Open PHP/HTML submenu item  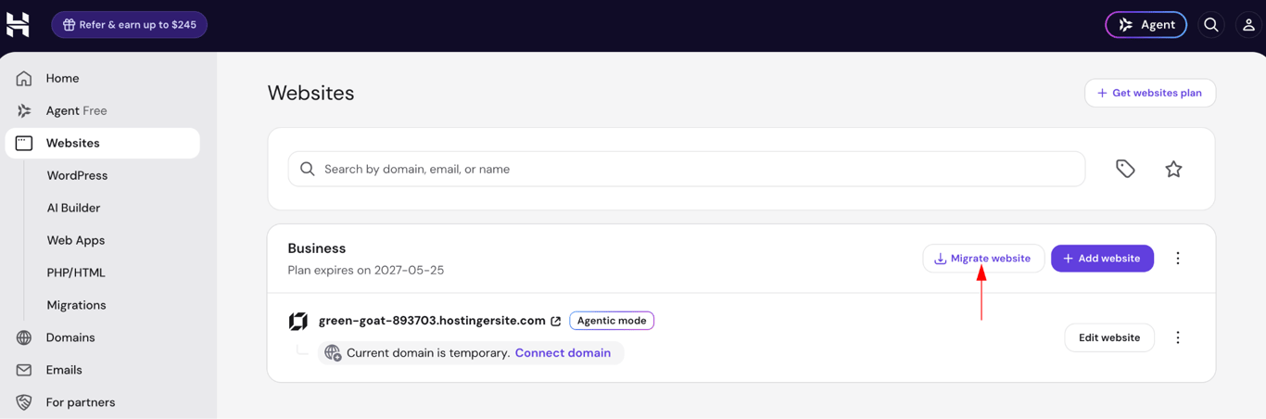(76, 273)
